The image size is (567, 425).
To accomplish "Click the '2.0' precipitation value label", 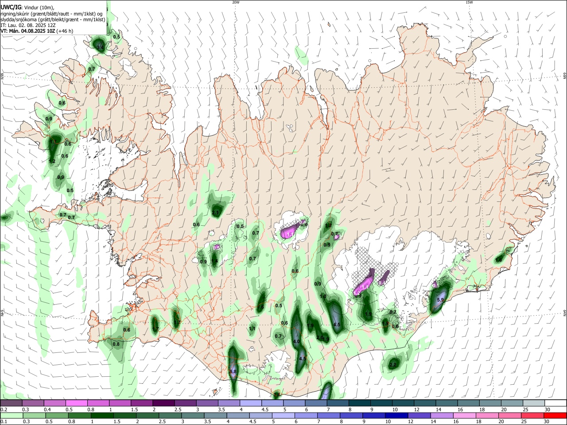I will click(x=320, y=337).
